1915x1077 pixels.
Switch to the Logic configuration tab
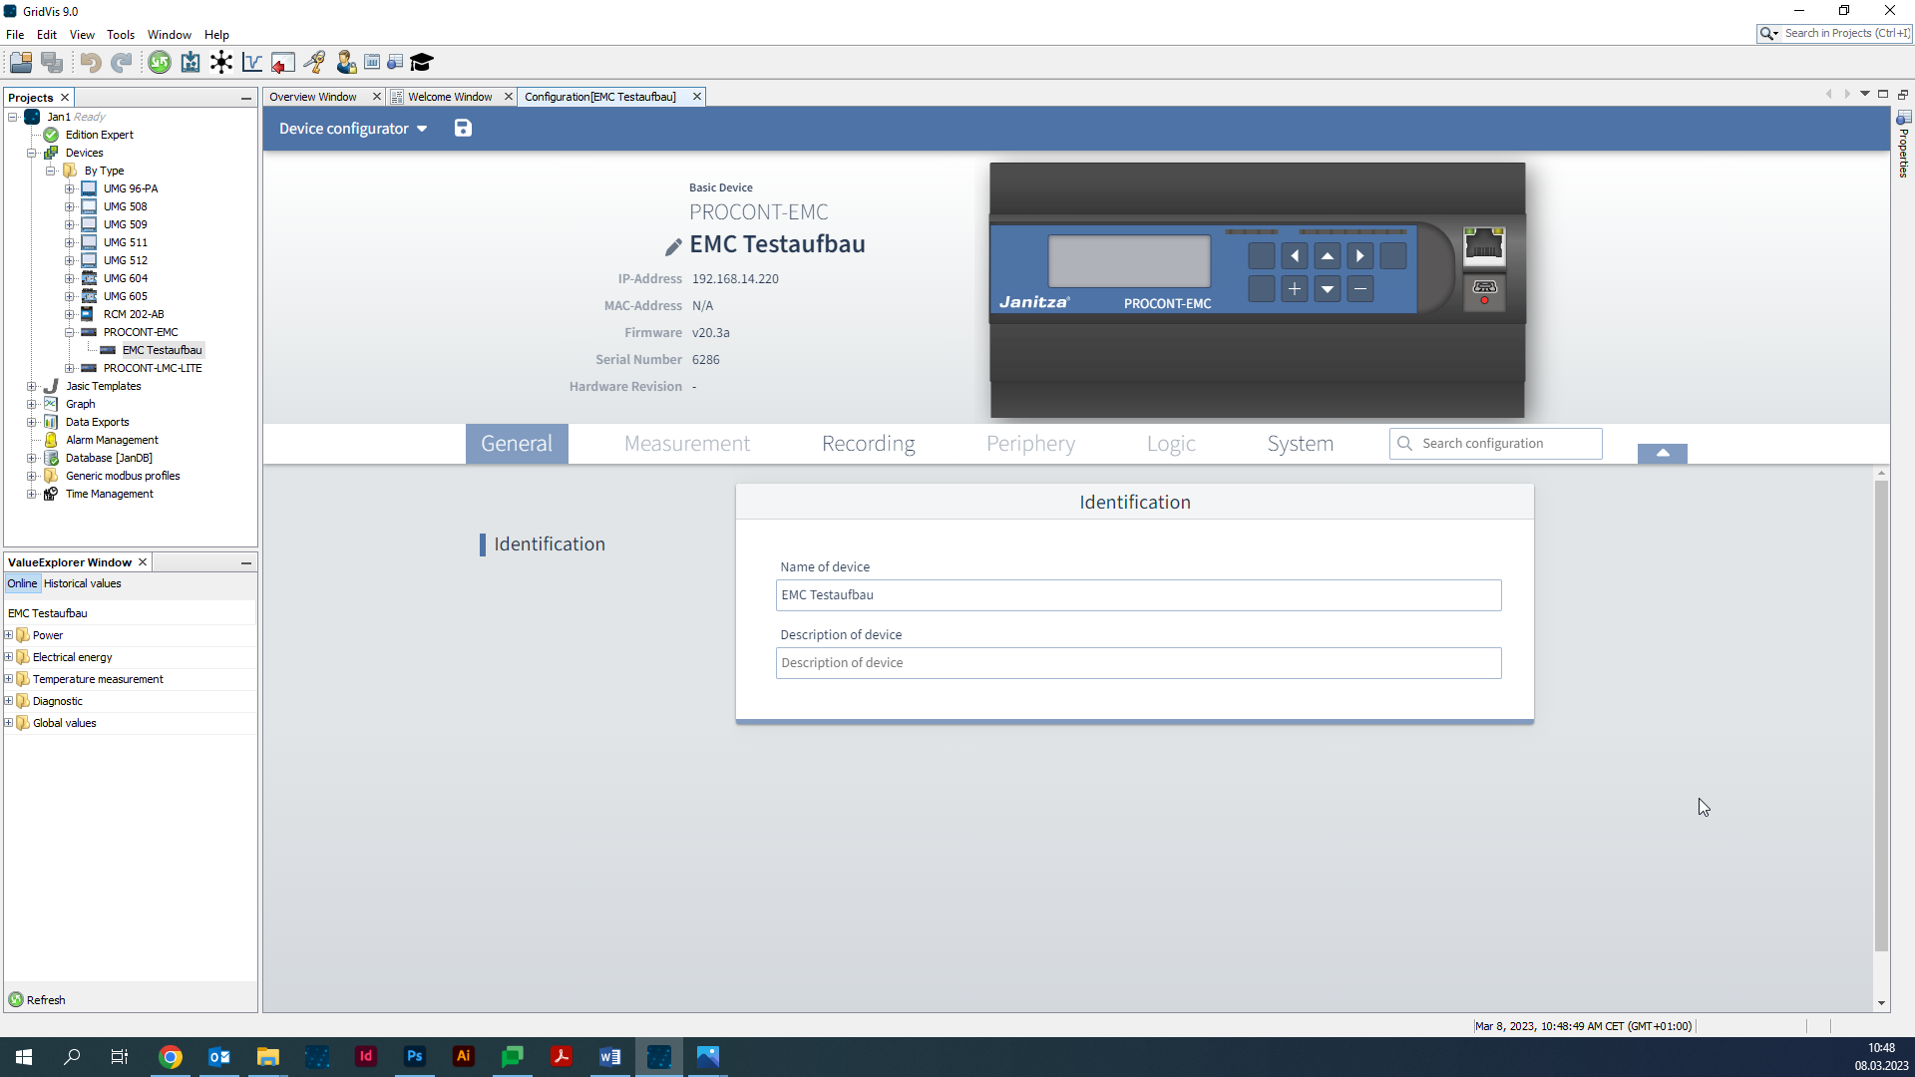[x=1171, y=444]
